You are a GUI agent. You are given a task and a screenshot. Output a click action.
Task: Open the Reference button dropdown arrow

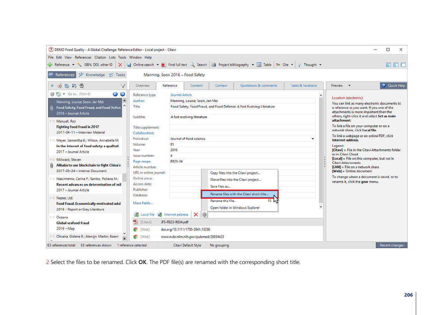point(73,65)
